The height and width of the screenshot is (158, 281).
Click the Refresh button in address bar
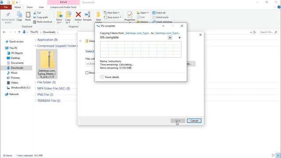click(254, 32)
